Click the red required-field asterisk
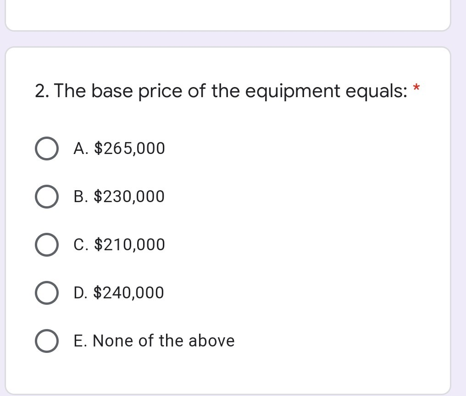 [415, 87]
